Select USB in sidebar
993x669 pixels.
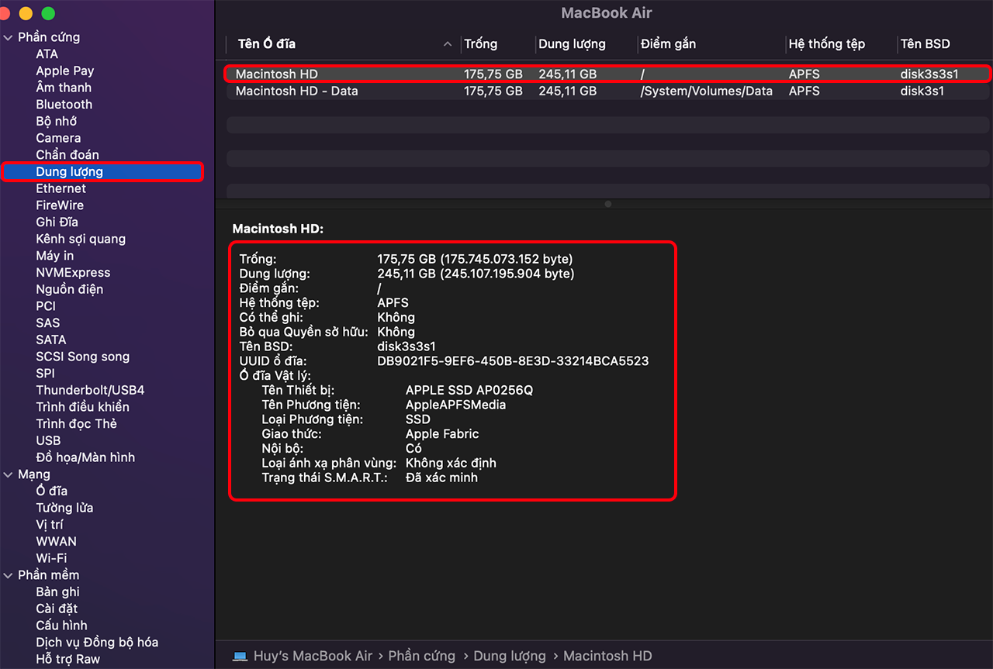click(x=48, y=440)
